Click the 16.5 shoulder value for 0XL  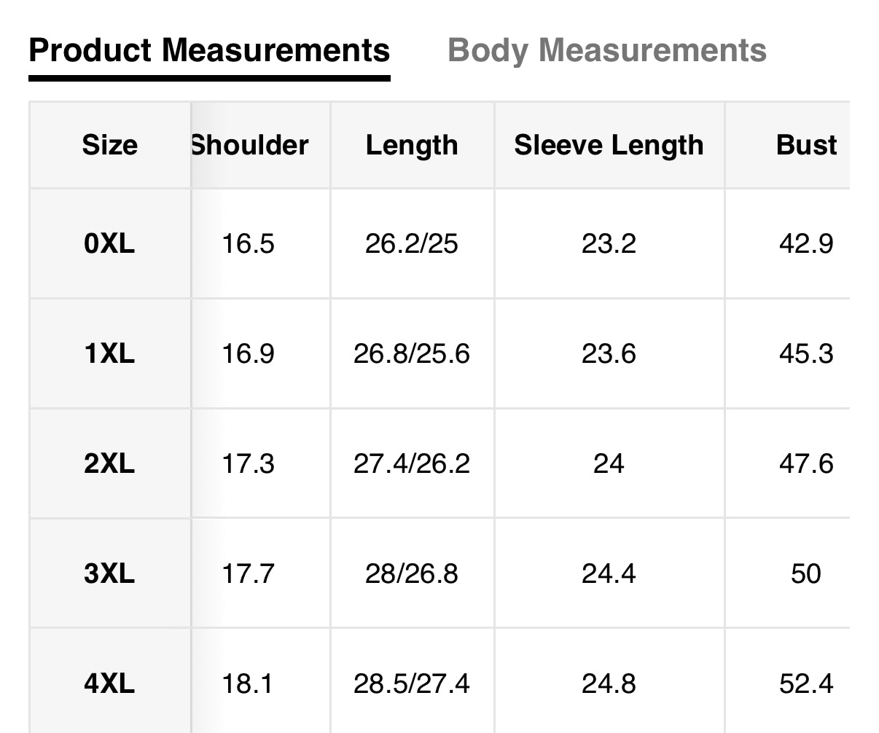[248, 243]
